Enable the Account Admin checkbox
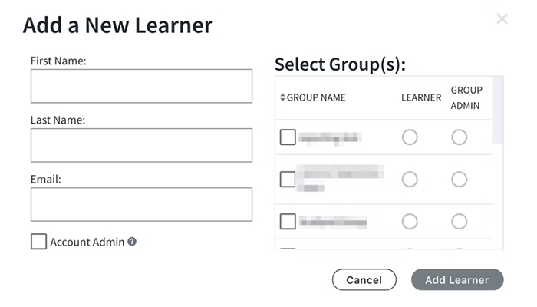This screenshot has width=537, height=307. pyautogui.click(x=38, y=242)
